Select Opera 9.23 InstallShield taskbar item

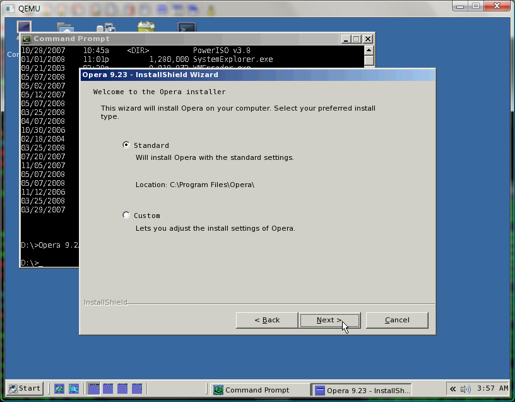point(363,390)
